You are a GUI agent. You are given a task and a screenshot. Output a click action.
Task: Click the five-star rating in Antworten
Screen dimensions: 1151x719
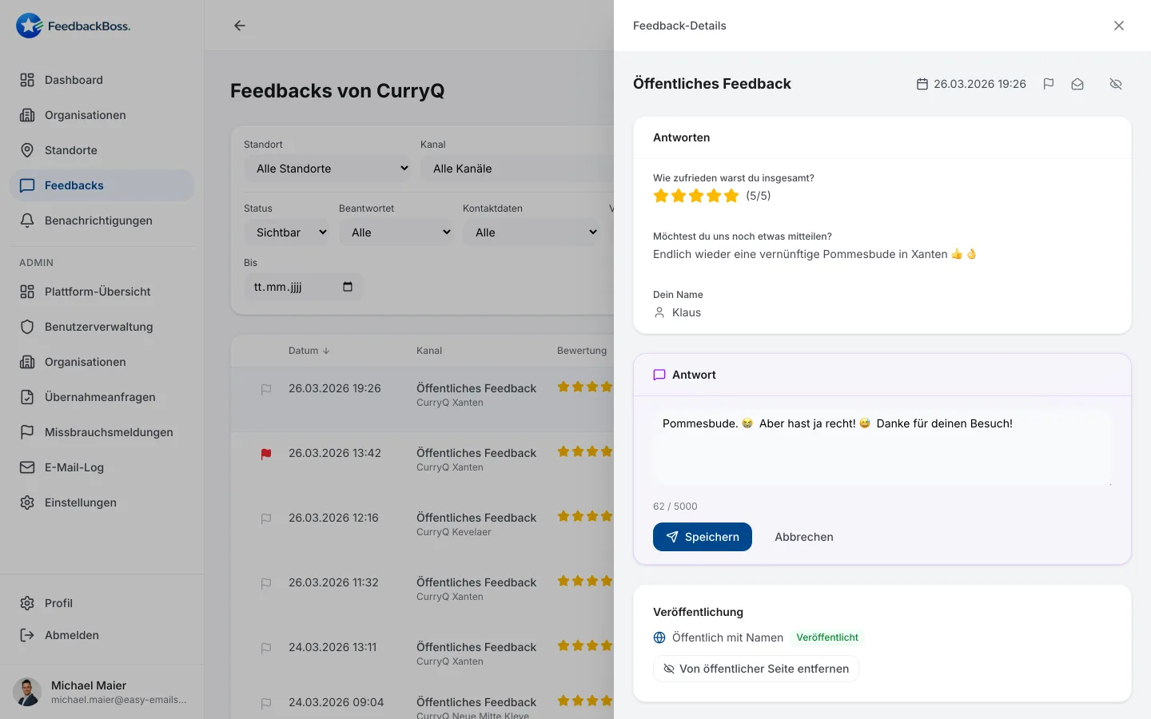(695, 196)
